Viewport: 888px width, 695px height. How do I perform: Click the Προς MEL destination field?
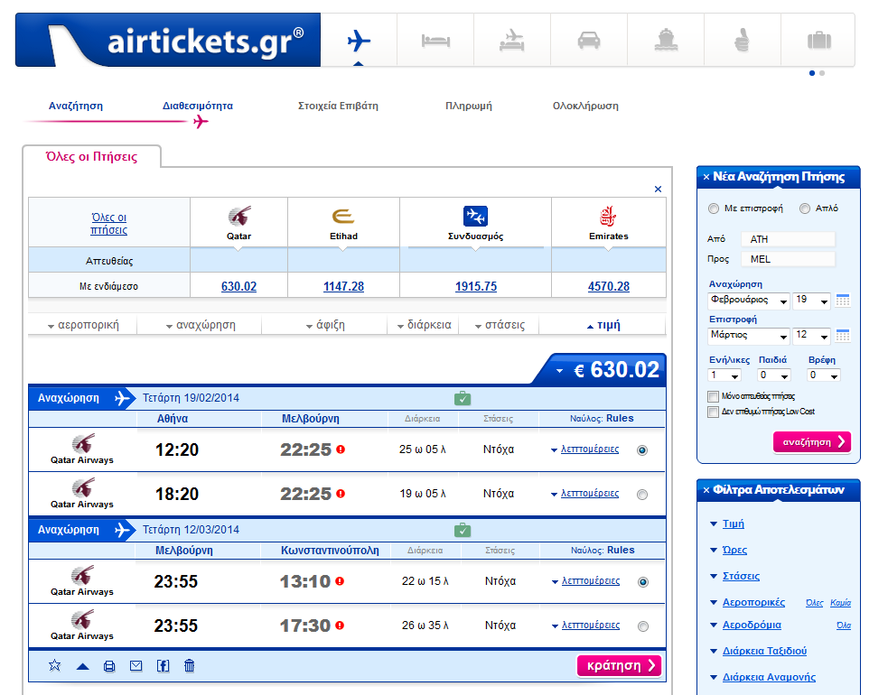(x=788, y=259)
